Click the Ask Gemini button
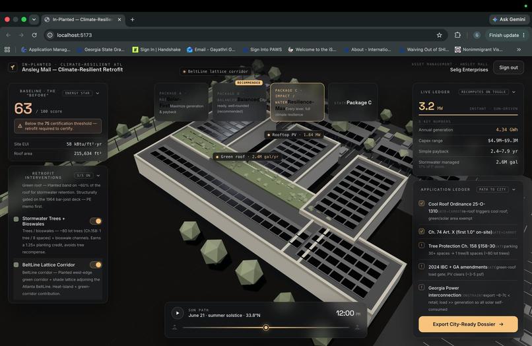Screen dimensions: 532x346 pos(509,20)
